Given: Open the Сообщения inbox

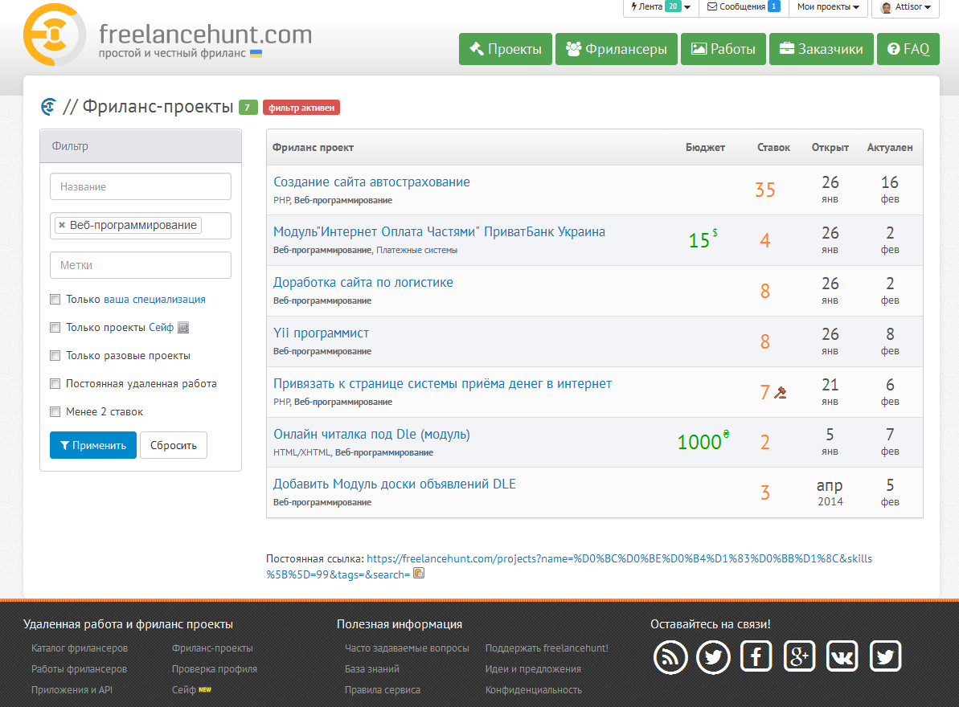Looking at the screenshot, I should point(743,7).
